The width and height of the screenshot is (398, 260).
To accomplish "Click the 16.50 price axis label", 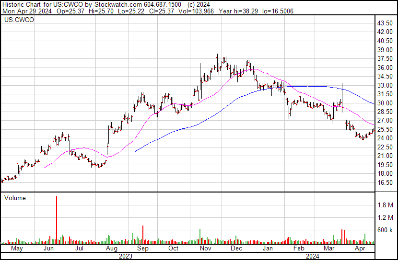I will [x=385, y=182].
